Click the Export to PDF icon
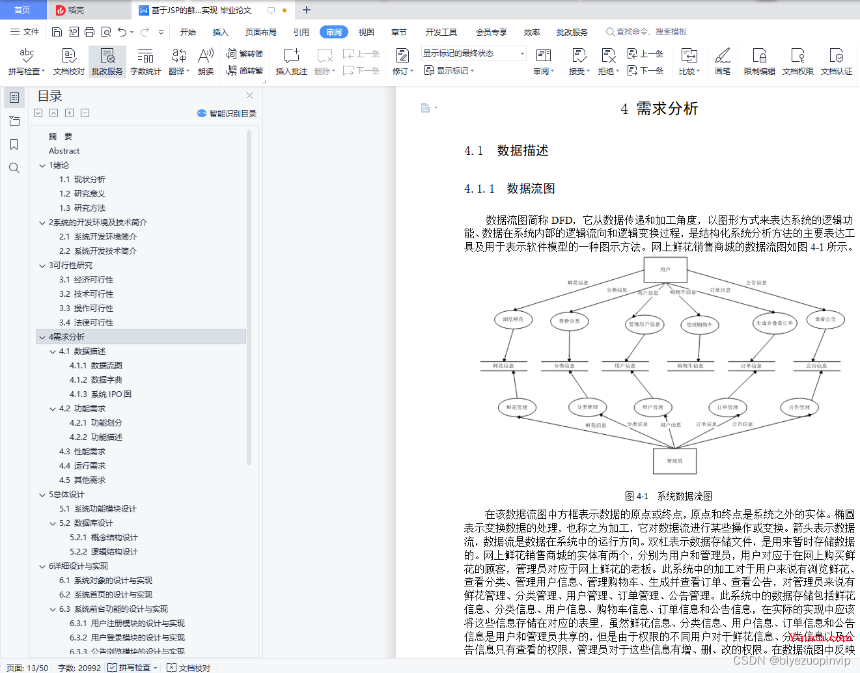860x673 pixels. pyautogui.click(x=73, y=32)
